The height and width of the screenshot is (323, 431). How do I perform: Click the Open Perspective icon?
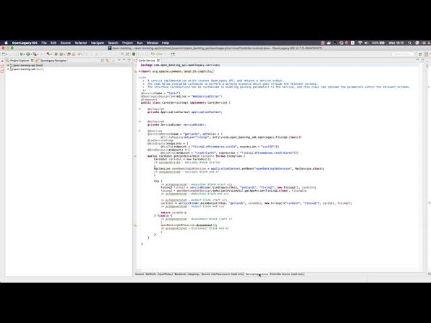[420, 54]
